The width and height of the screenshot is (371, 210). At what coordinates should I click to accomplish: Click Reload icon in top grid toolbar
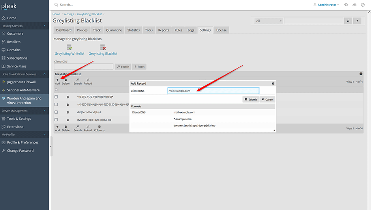click(88, 80)
